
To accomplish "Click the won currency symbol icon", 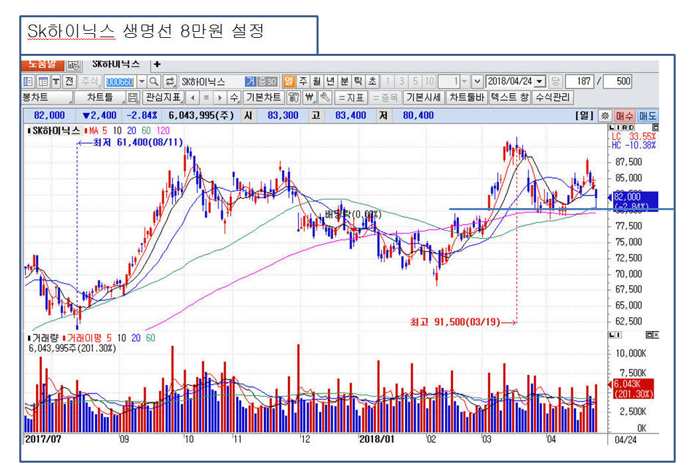I will [309, 98].
